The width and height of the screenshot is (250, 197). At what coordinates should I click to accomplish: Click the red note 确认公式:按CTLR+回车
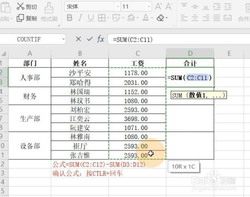coord(87,173)
